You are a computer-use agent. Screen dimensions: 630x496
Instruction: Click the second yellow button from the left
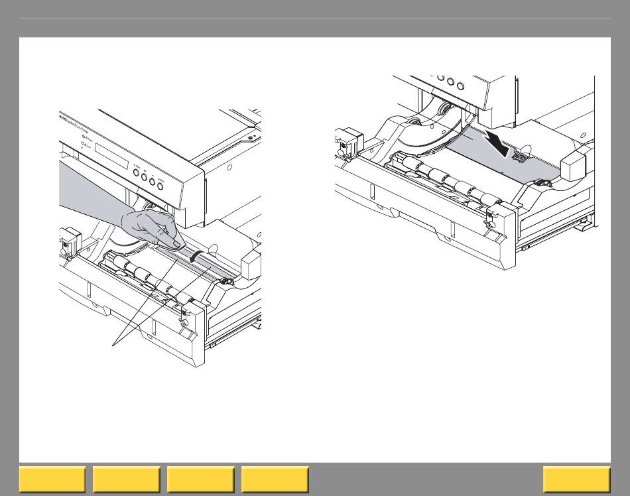(x=127, y=479)
